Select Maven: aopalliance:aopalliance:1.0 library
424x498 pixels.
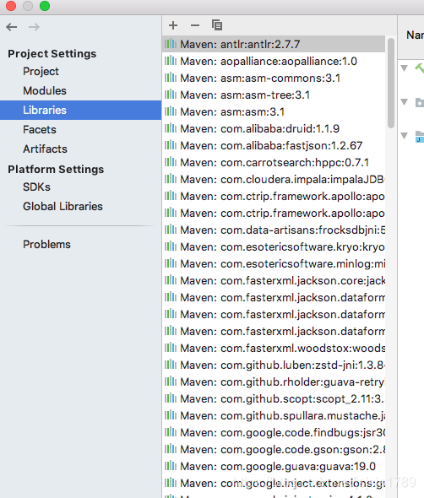(x=274, y=61)
